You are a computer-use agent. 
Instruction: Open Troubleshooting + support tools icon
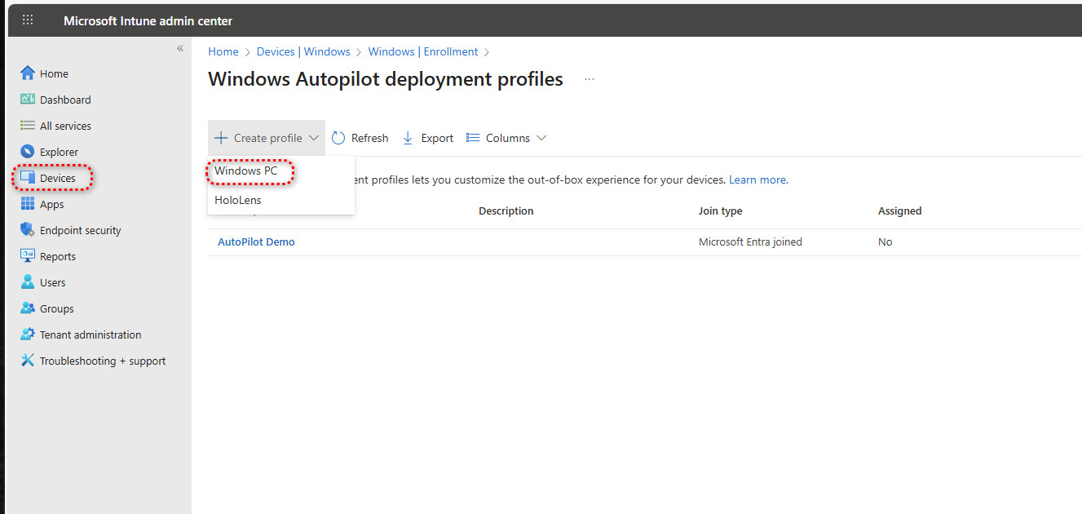[28, 361]
